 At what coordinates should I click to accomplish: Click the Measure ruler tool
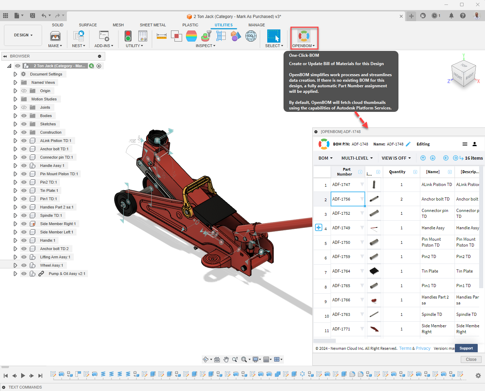point(162,36)
